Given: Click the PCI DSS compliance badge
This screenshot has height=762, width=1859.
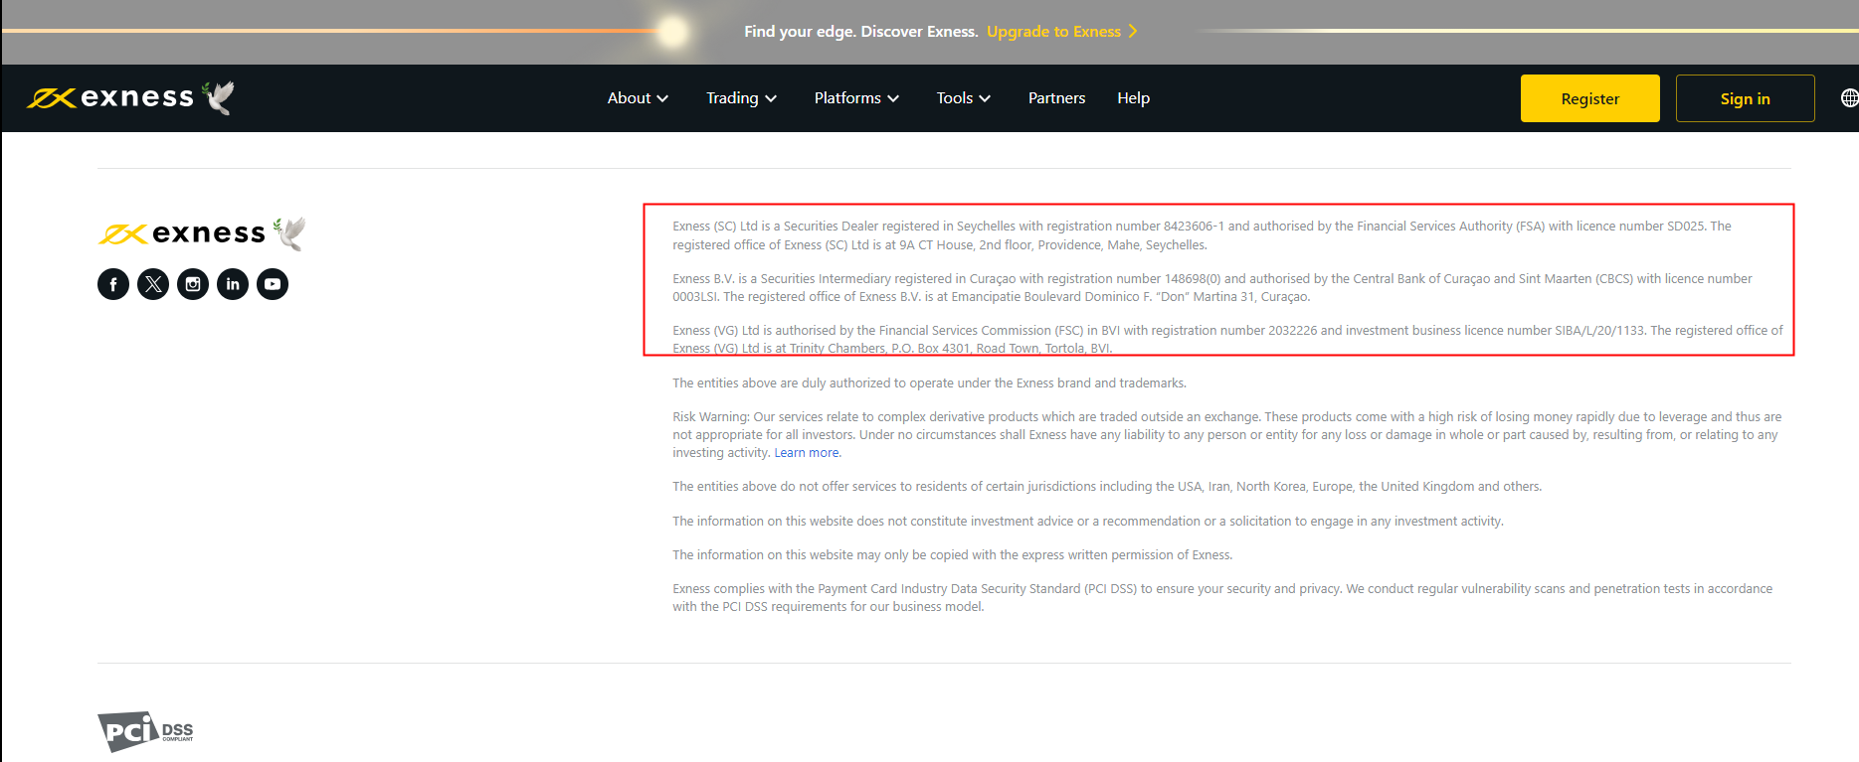Looking at the screenshot, I should [145, 732].
